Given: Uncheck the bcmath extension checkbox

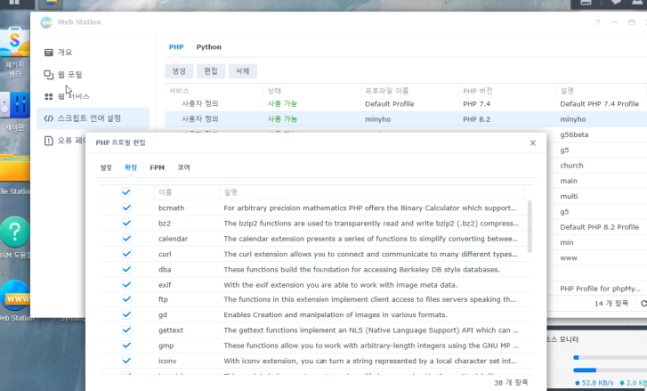Looking at the screenshot, I should pos(127,208).
